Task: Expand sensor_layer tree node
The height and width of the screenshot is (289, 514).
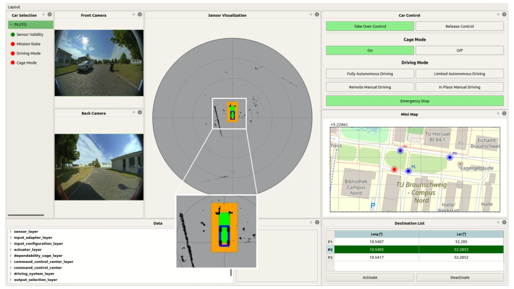Action: (11, 231)
